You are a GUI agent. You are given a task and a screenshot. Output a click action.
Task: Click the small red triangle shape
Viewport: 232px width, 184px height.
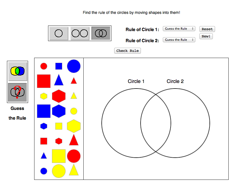tap(74, 81)
